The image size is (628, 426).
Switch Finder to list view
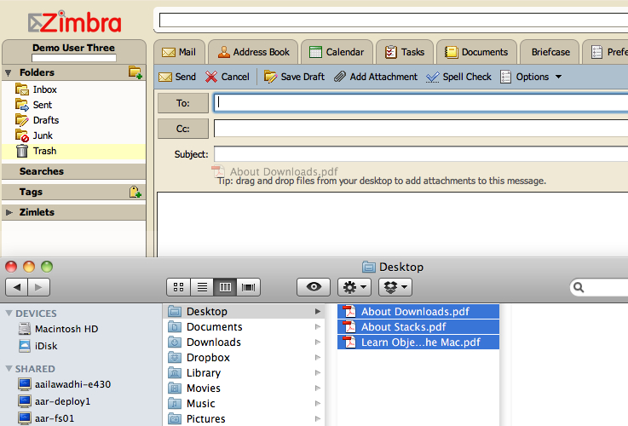tap(202, 287)
